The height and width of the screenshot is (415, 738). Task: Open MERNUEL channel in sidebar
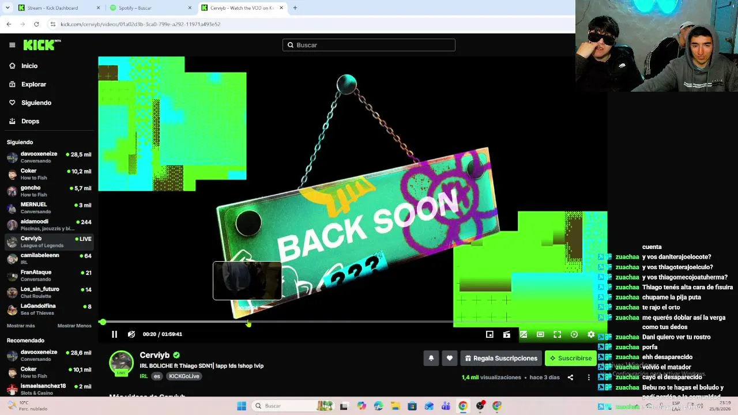tap(49, 208)
